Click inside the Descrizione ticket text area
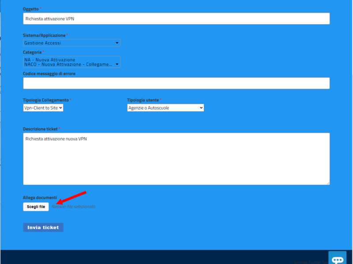This screenshot has height=264, width=353. point(176,158)
